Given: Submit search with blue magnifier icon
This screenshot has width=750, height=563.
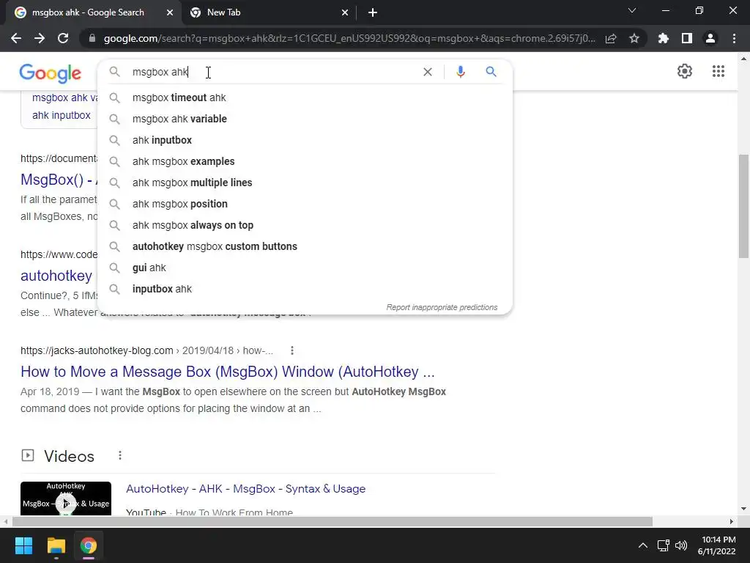Looking at the screenshot, I should click(491, 72).
